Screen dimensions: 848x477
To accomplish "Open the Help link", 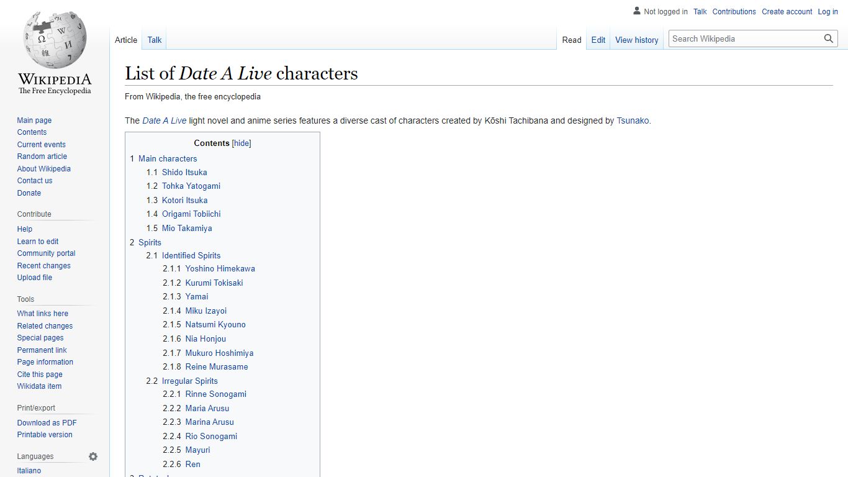I will tap(25, 229).
